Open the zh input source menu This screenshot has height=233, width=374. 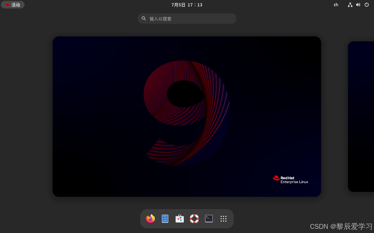[336, 5]
